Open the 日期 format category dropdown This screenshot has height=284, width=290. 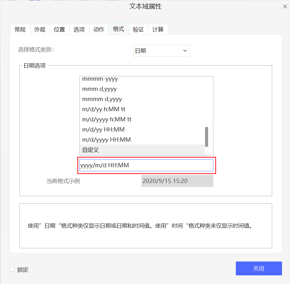(161, 51)
